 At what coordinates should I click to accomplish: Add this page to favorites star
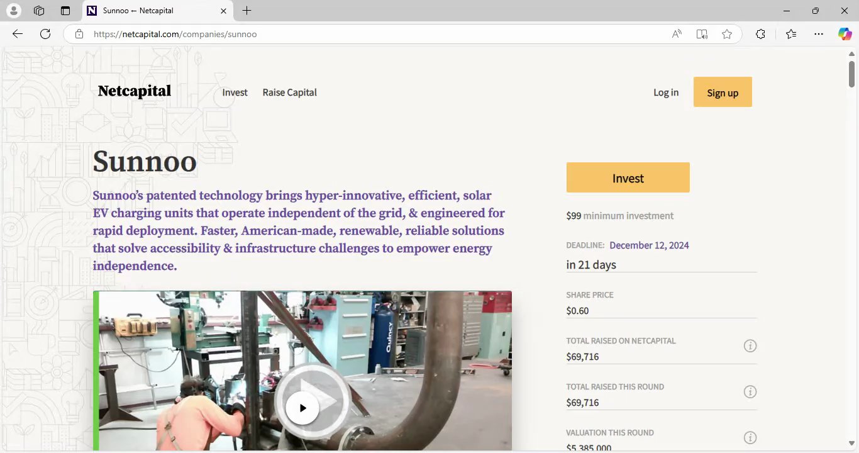click(x=727, y=34)
